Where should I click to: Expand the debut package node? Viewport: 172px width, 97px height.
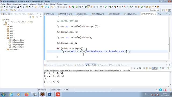coord(6,26)
